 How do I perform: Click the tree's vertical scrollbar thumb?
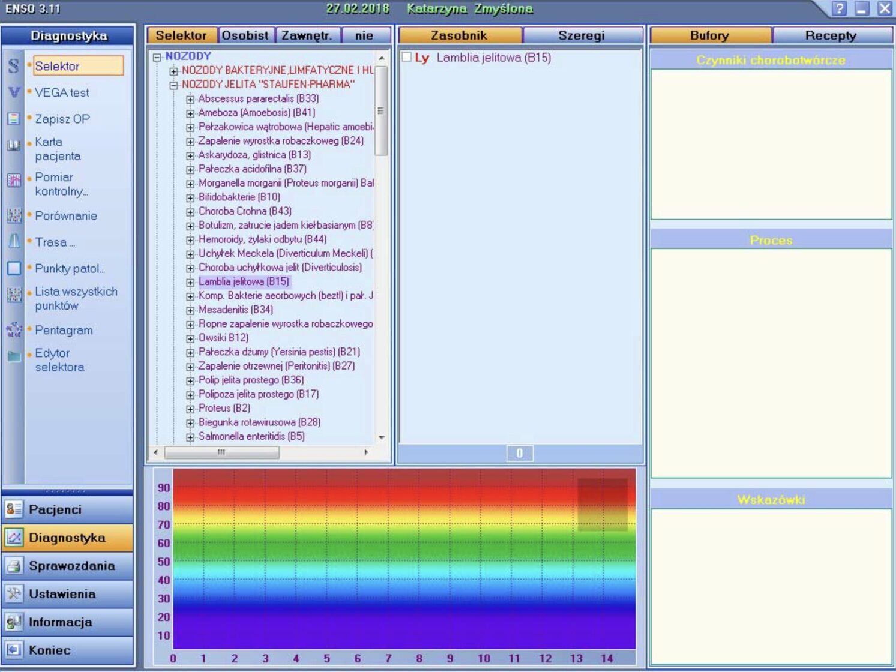point(380,110)
